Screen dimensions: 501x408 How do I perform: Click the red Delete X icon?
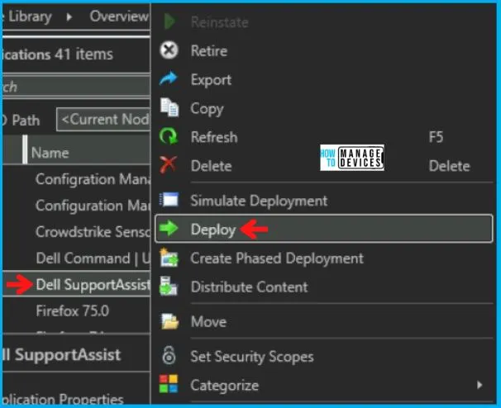169,164
